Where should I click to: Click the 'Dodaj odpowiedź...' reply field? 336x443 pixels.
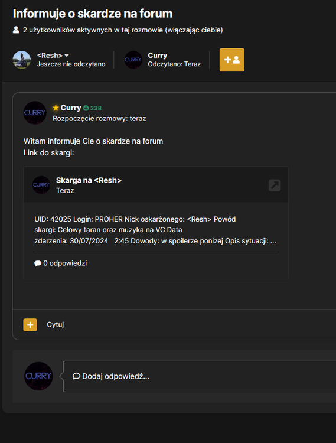(x=200, y=376)
